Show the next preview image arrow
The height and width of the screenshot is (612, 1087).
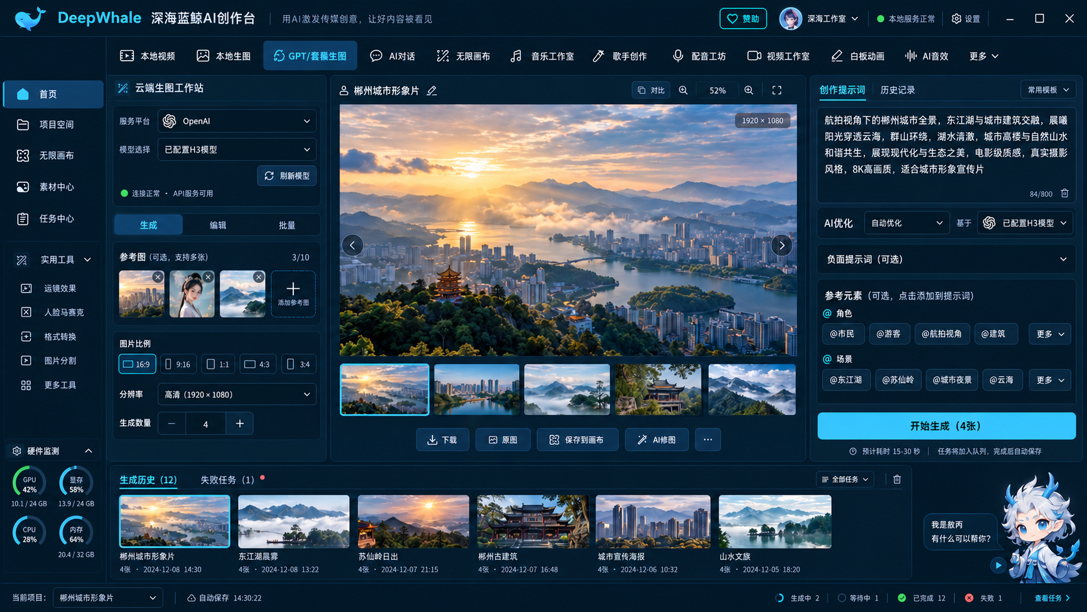[782, 245]
